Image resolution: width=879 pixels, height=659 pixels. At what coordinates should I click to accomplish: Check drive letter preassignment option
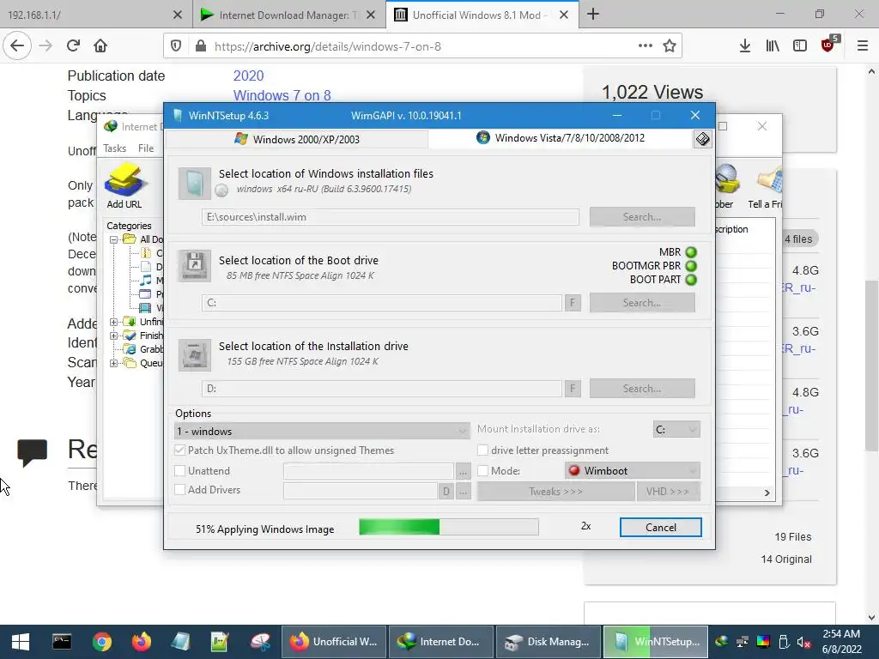(482, 450)
